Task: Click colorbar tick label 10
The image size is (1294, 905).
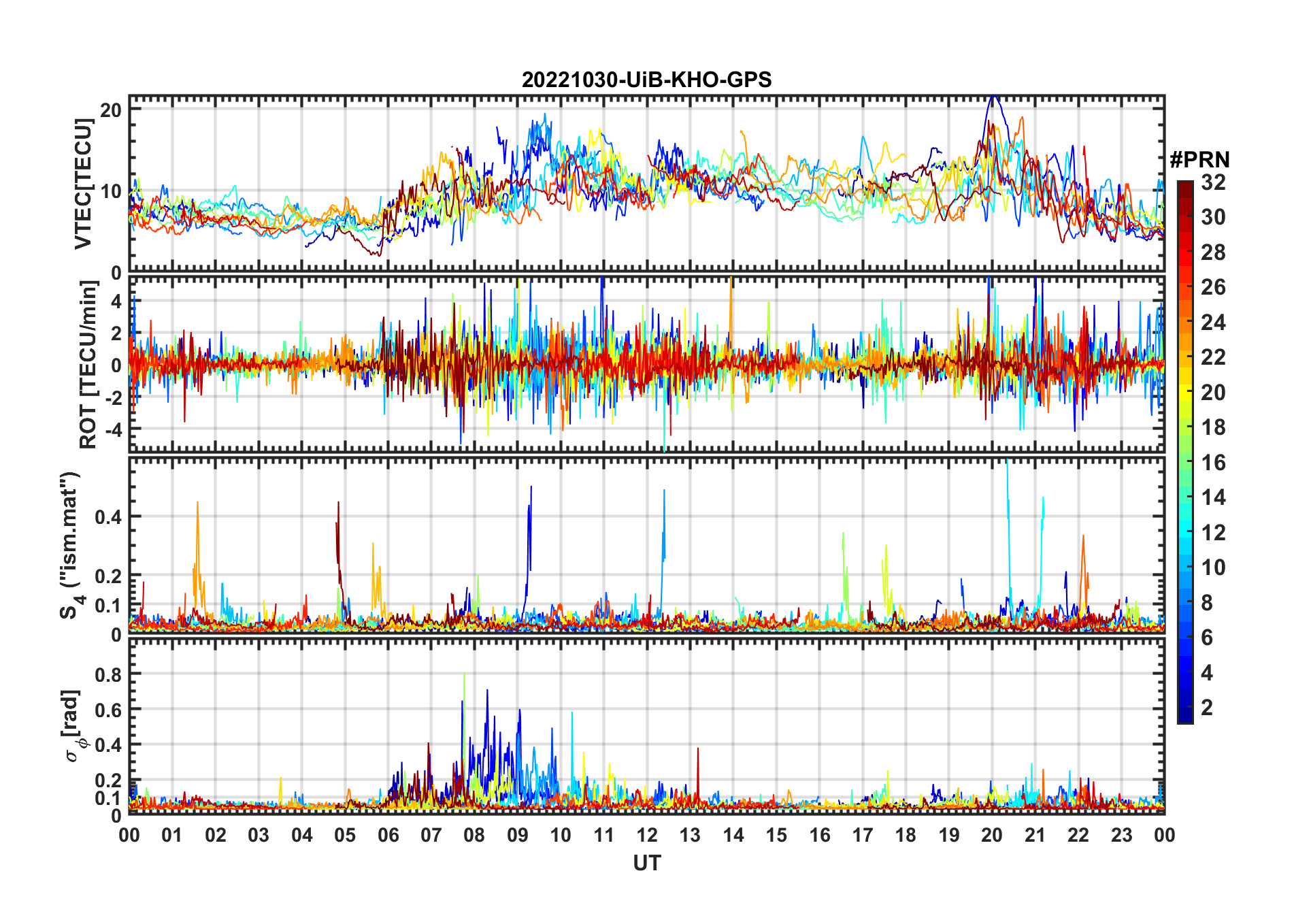Action: pos(1213,567)
